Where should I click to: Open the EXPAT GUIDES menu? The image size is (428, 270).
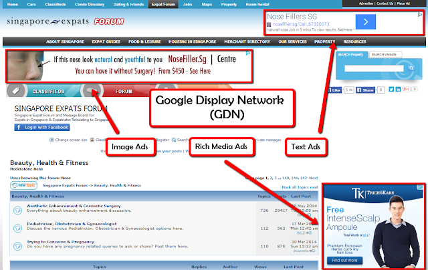(106, 41)
